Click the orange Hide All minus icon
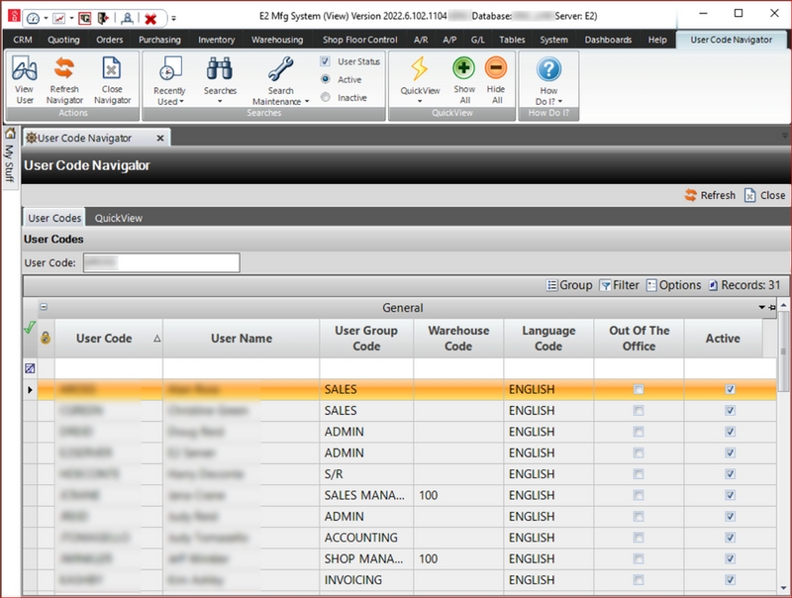This screenshot has height=598, width=792. tap(496, 67)
